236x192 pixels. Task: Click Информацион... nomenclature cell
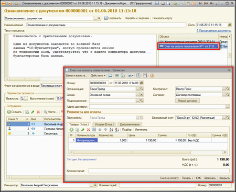point(87,140)
